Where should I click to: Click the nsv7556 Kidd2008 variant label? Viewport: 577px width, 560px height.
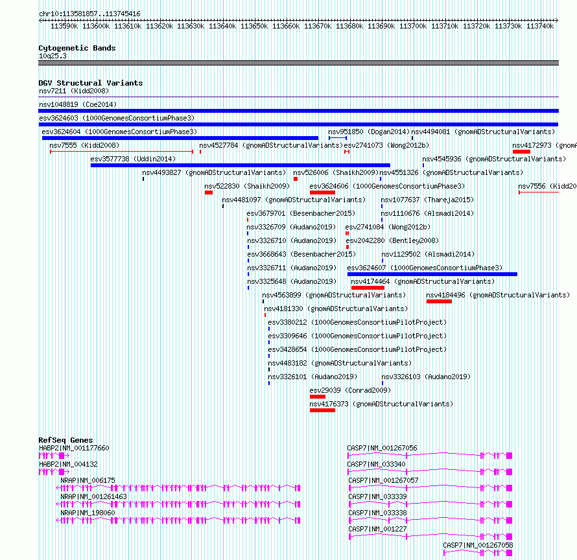(x=547, y=186)
